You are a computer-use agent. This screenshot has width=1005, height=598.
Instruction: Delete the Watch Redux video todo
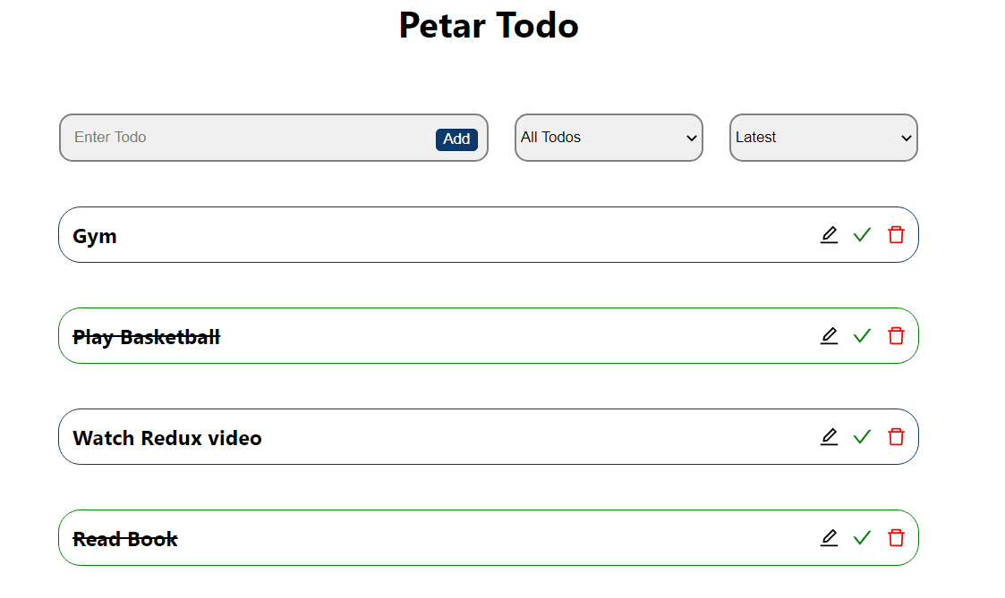tap(896, 437)
